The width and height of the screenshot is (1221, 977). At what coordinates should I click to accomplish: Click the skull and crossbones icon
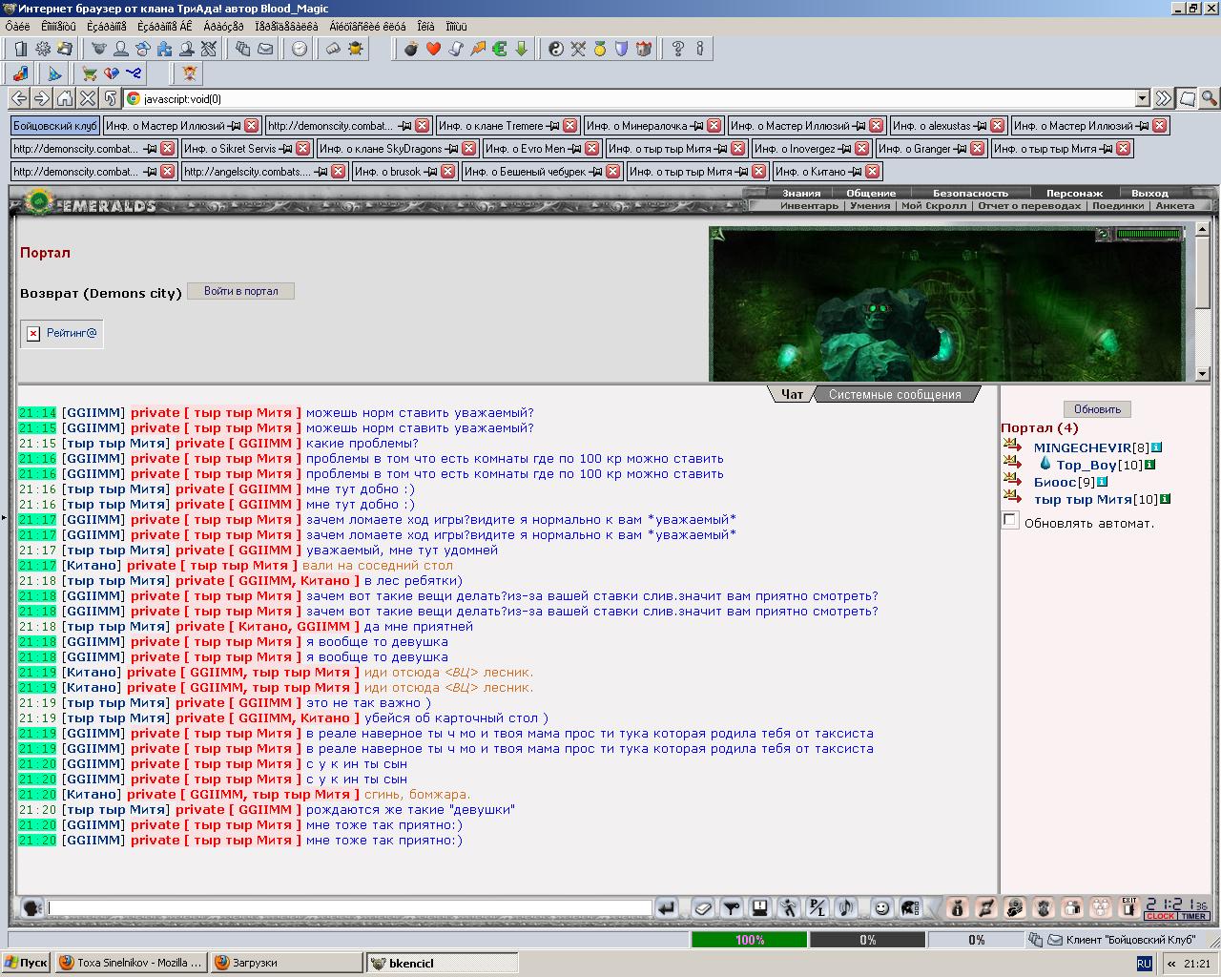[189, 73]
